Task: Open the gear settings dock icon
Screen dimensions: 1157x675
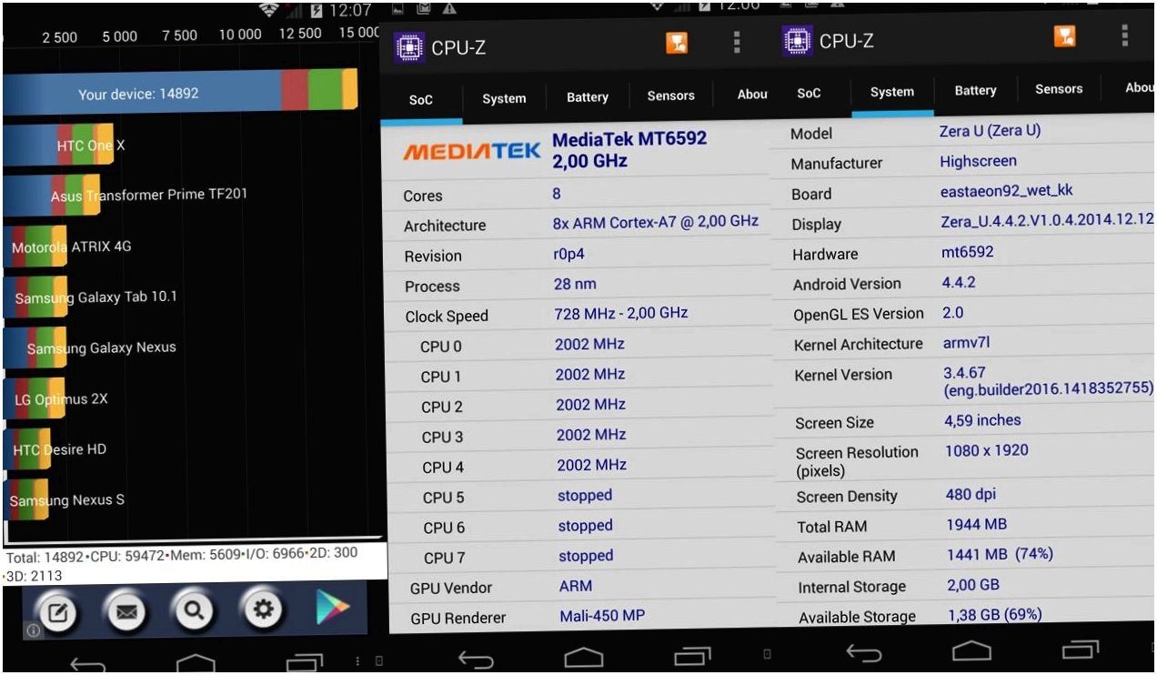Action: 262,609
